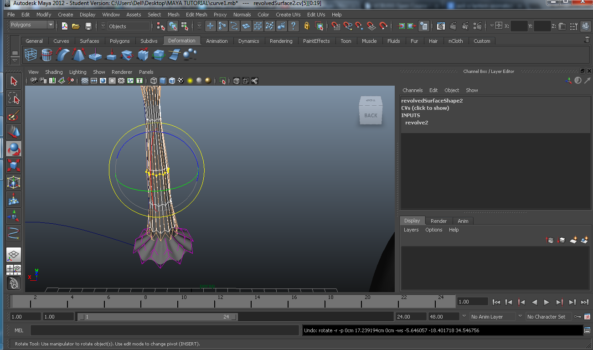The image size is (593, 350).
Task: Click the BACK face of the ViewCube
Action: click(371, 115)
